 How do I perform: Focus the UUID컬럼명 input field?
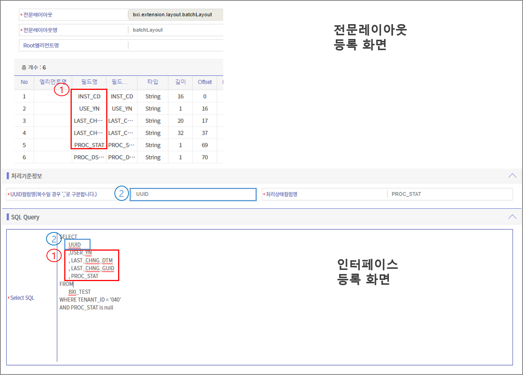click(193, 194)
